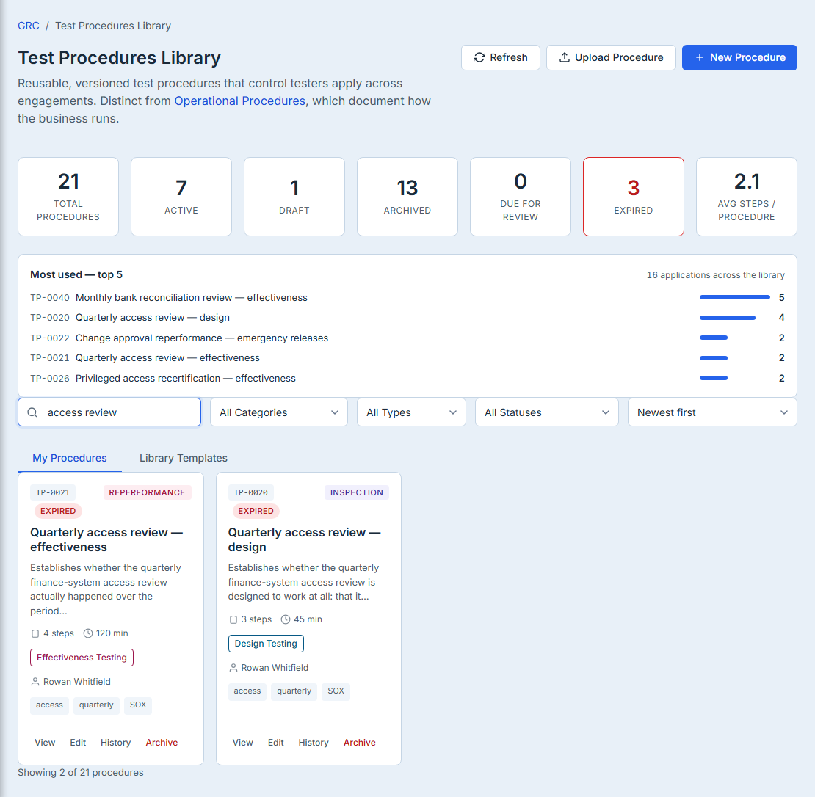Viewport: 815px width, 797px height.
Task: Click the person icon on TP-0020 card
Action: point(233,668)
